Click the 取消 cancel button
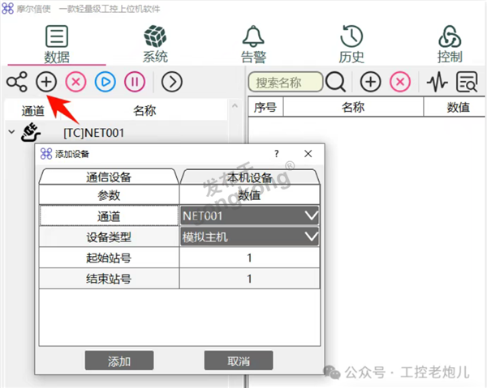The width and height of the screenshot is (487, 388). tap(238, 360)
